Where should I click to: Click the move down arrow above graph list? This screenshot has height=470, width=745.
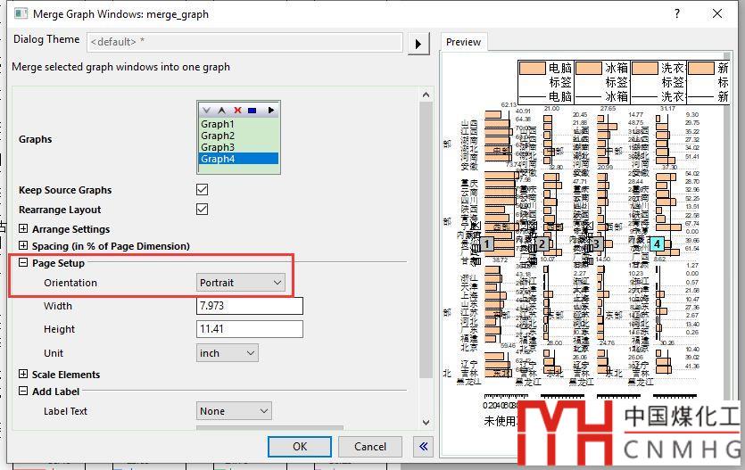pos(207,111)
